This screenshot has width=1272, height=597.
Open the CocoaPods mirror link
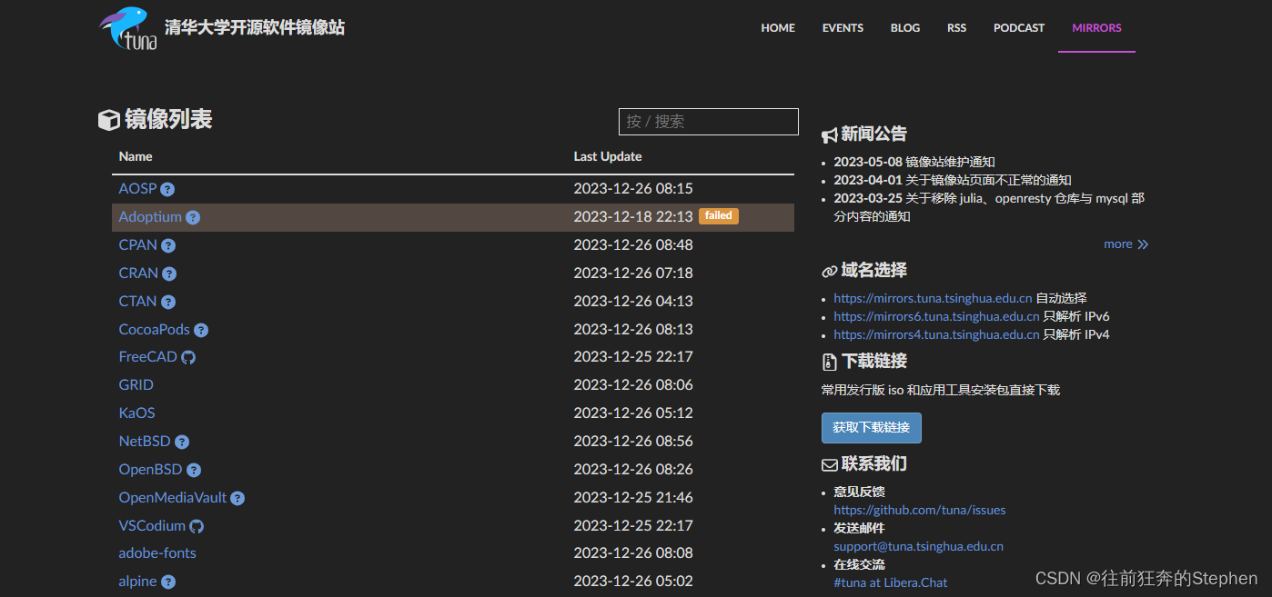pyautogui.click(x=155, y=330)
